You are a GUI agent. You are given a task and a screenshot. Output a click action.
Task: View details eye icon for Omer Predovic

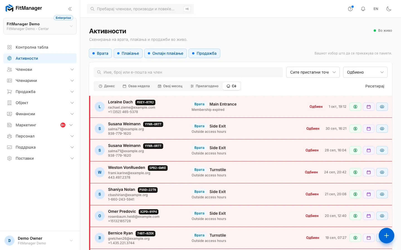[x=382, y=216]
